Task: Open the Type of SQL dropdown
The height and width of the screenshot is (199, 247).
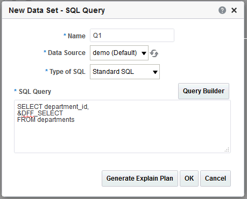Action: 125,72
